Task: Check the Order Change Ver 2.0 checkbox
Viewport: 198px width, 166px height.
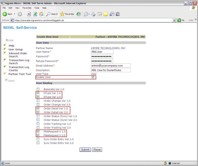Action: [x=38, y=105]
